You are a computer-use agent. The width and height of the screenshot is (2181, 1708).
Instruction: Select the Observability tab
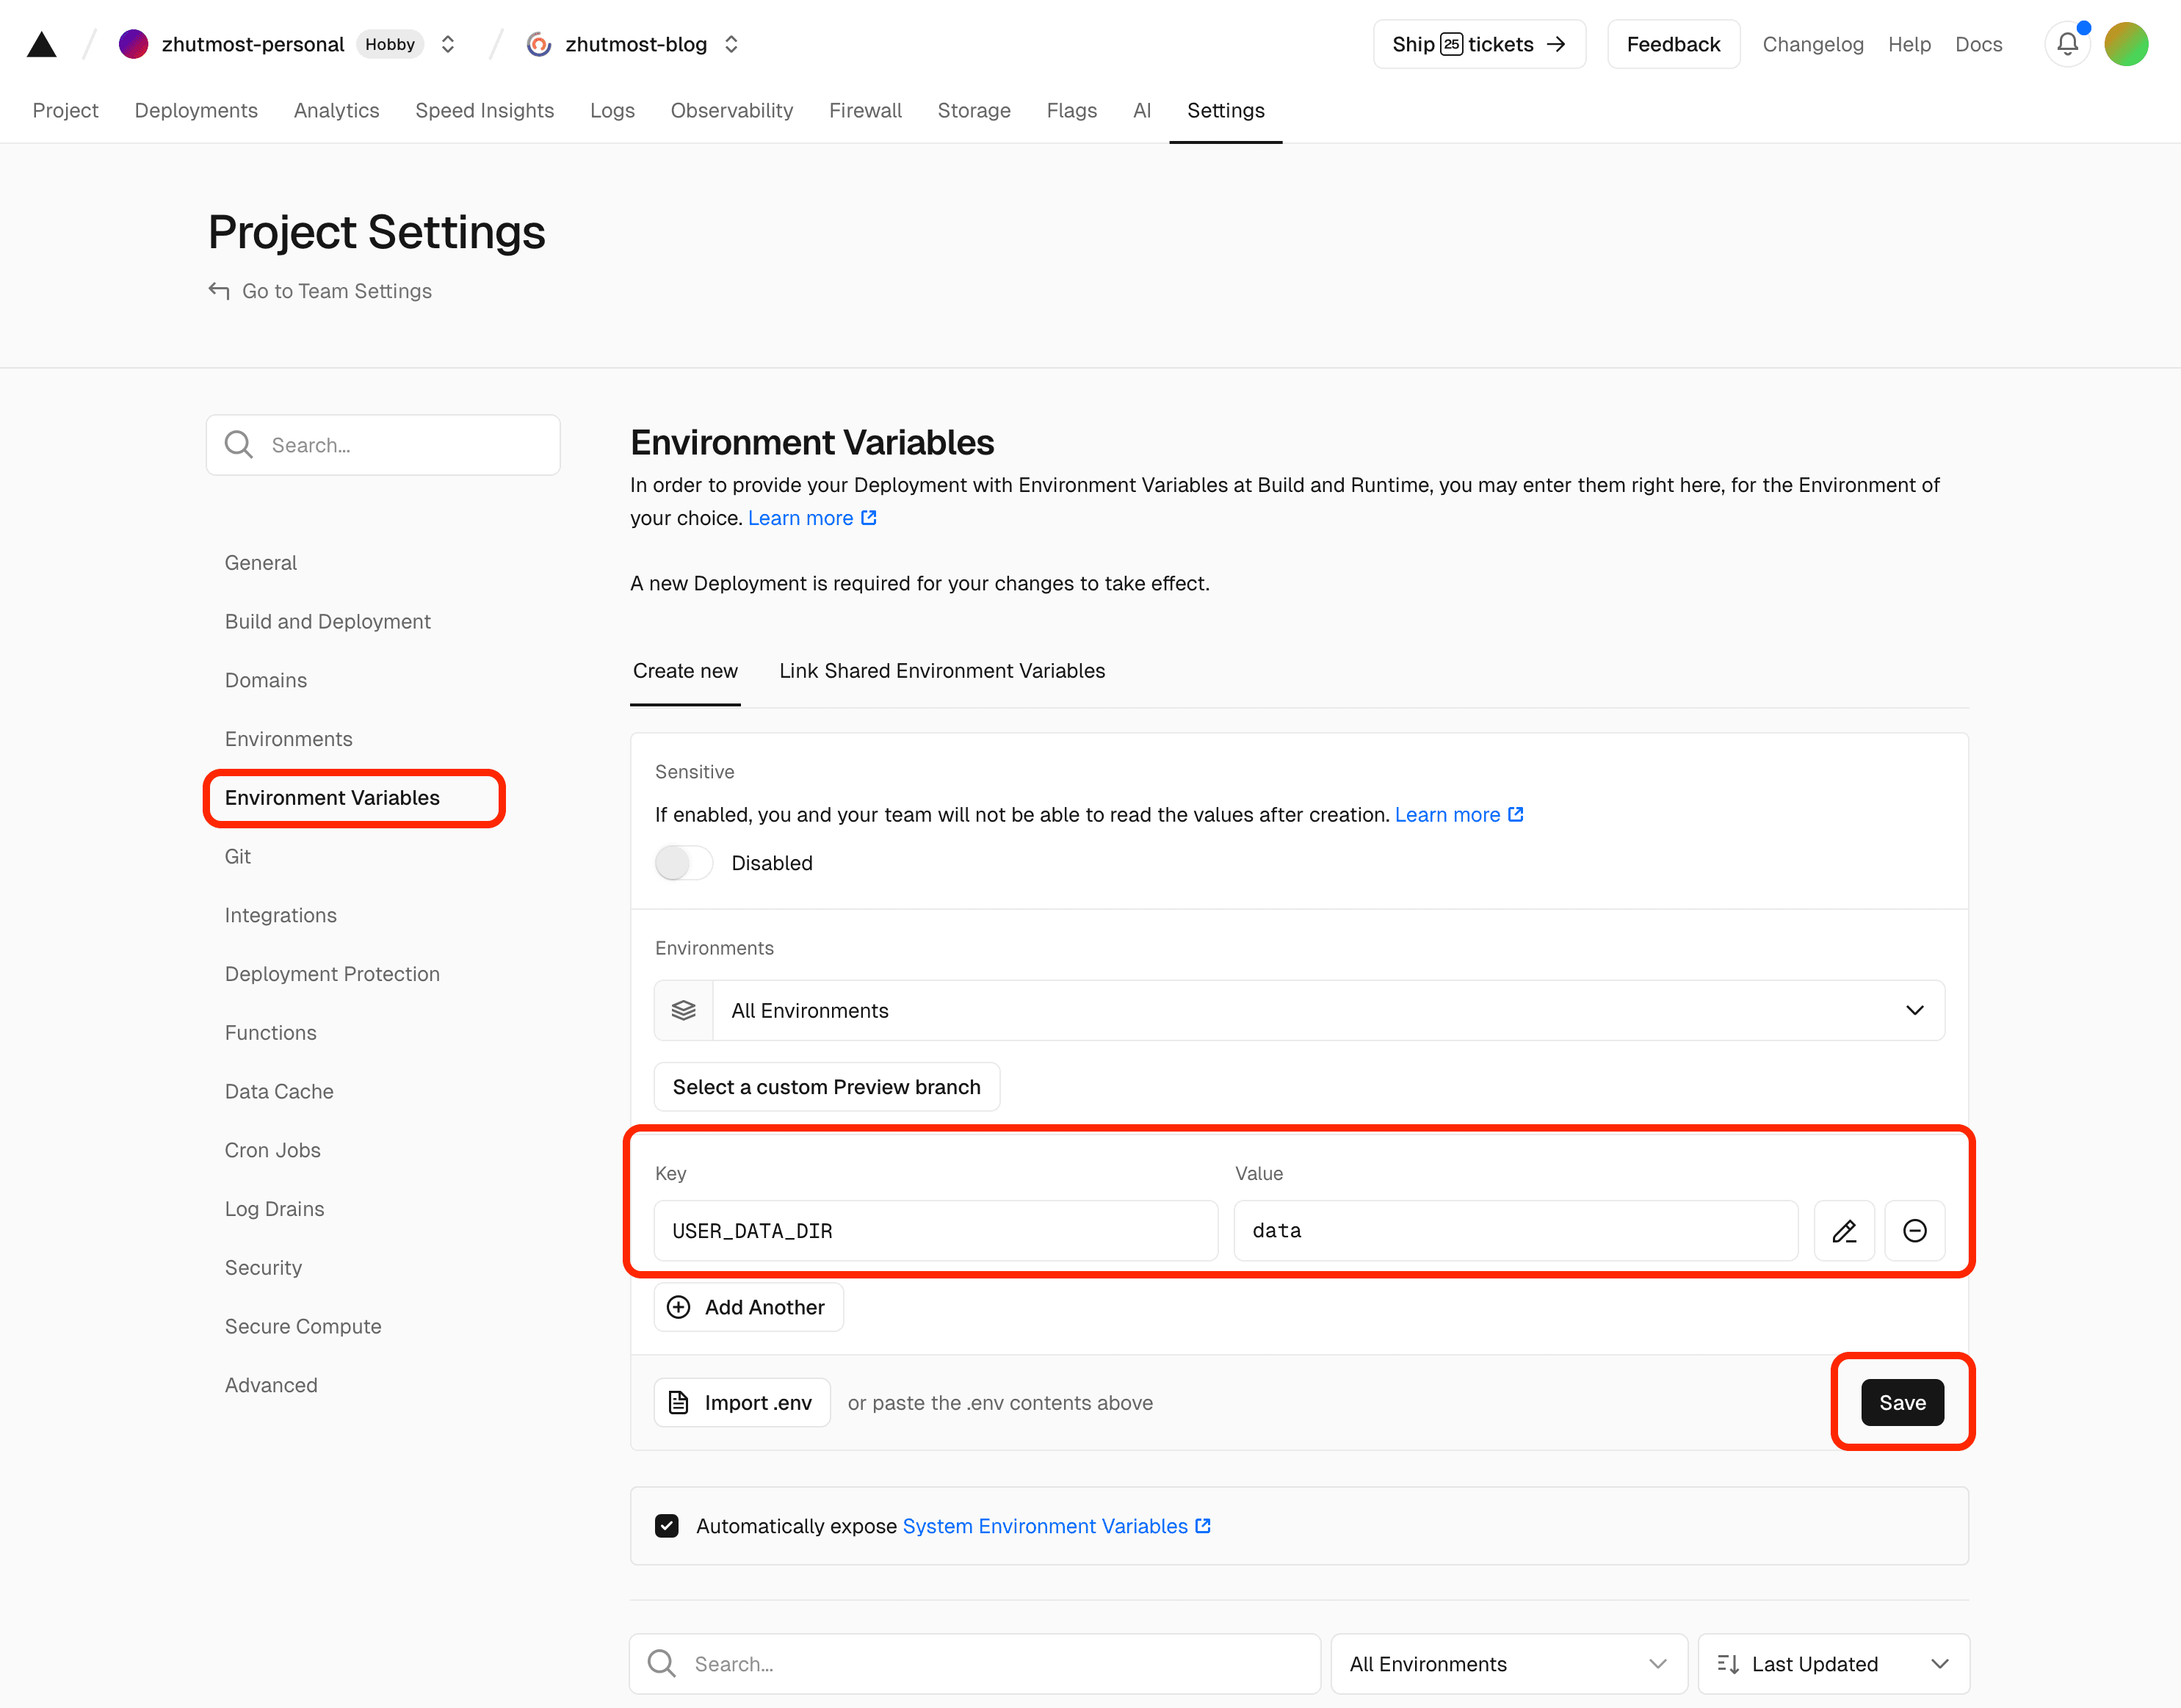[731, 110]
